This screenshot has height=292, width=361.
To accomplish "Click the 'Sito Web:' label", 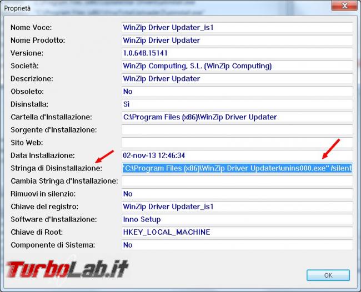I will coord(27,143).
